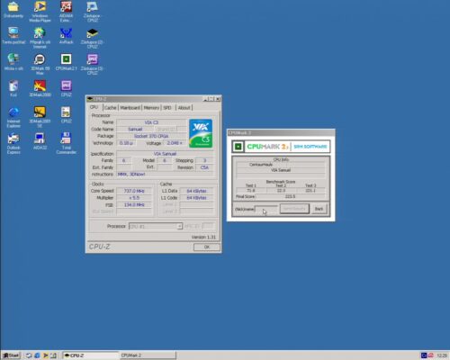Select the FSB value 134.0 MHz
Screen dimensions: 450x360
tap(134, 204)
